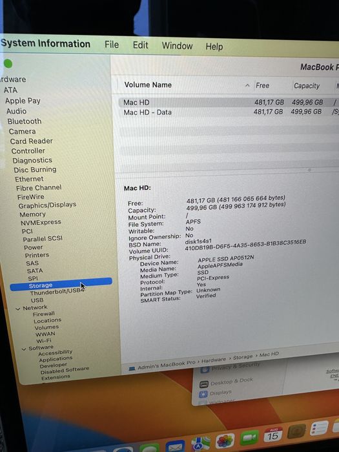The height and width of the screenshot is (452, 339).
Task: Select ATA in the sidebar
Action: [x=11, y=90]
